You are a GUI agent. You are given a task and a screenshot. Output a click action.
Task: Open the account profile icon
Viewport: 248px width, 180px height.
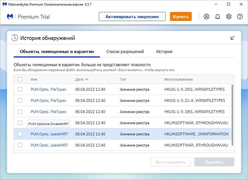pos(206,16)
